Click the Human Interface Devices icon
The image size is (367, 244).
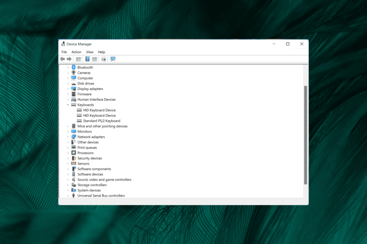[73, 100]
